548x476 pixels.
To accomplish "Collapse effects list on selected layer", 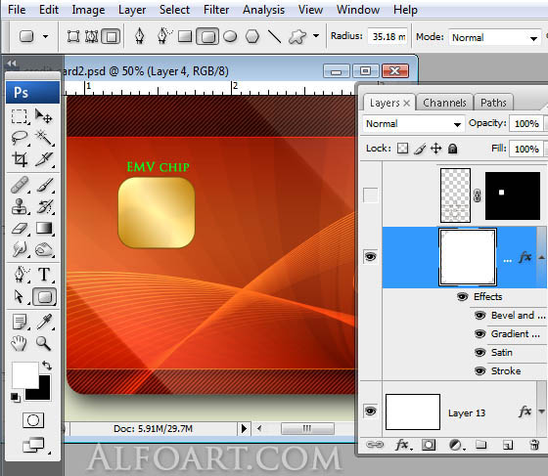I will pos(541,257).
